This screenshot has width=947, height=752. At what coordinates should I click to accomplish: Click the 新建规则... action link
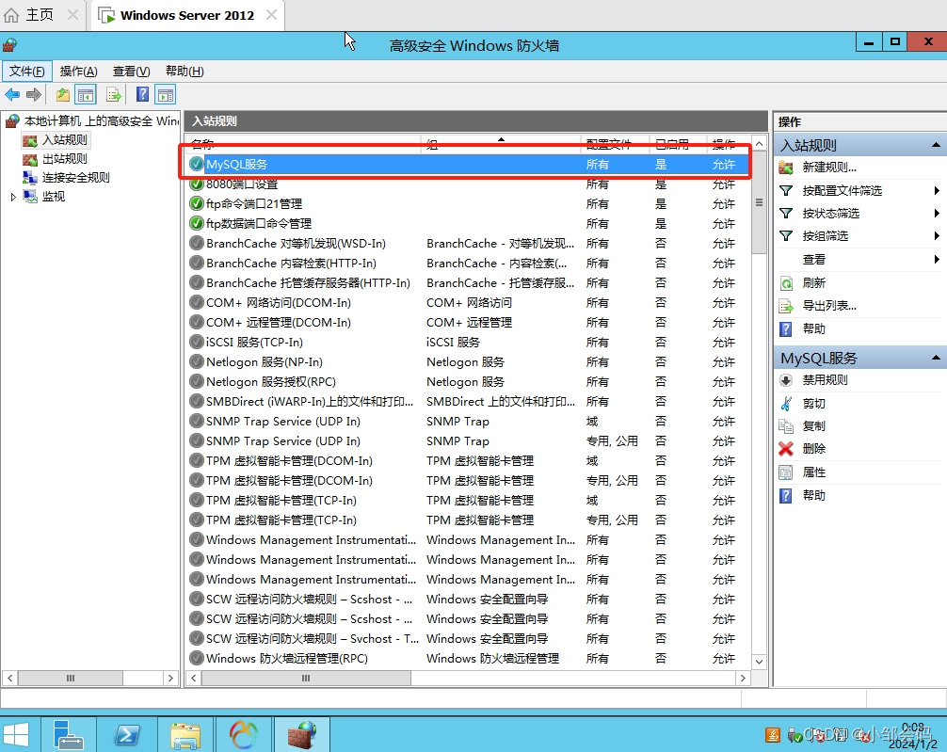[x=829, y=168]
